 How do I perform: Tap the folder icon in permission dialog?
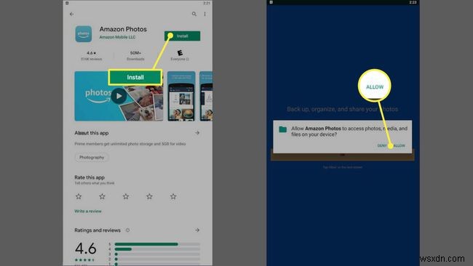[282, 129]
